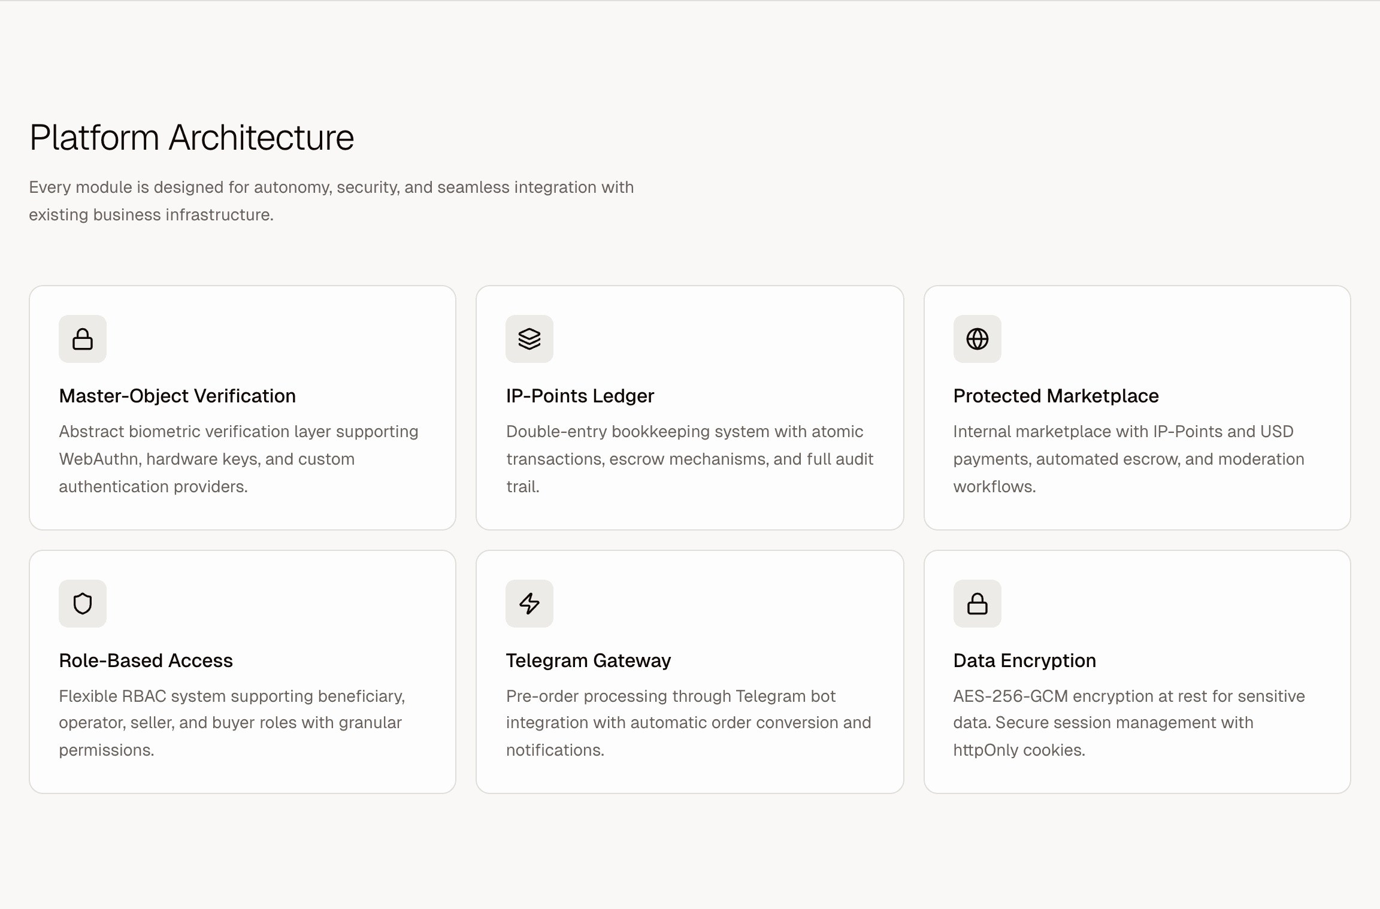This screenshot has height=909, width=1380.
Task: Select the IP-Points Ledger card title
Action: tap(580, 396)
